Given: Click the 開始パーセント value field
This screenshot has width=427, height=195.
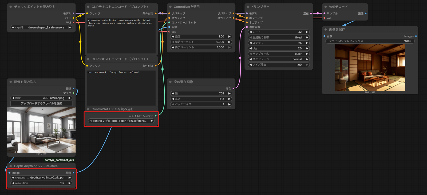Looking at the screenshot, I should (201, 42).
